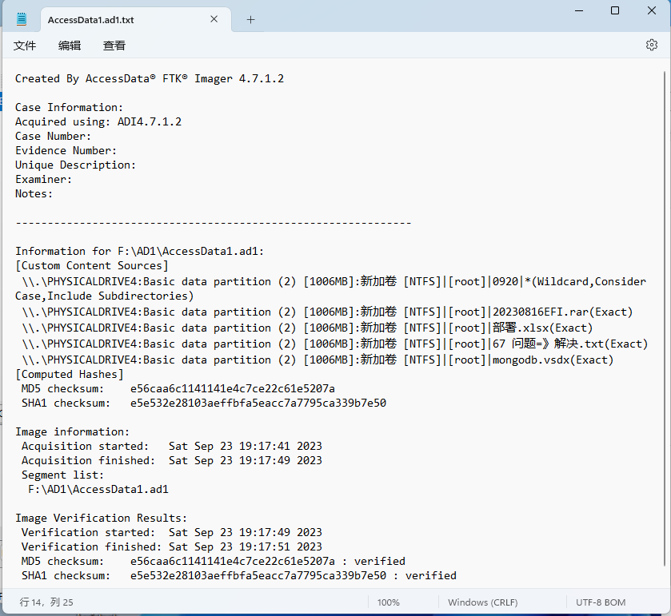Click the 行14, 列25 cursor position indicator
This screenshot has height=616, width=671.
46,602
